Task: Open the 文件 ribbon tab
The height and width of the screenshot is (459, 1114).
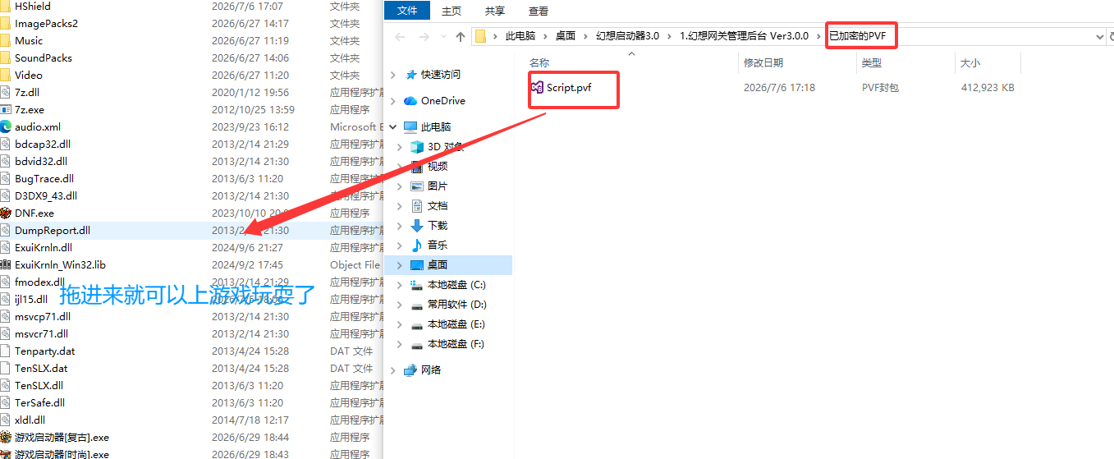Action: (x=407, y=11)
